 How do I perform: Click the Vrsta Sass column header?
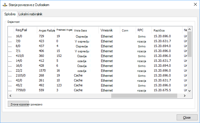86,30
